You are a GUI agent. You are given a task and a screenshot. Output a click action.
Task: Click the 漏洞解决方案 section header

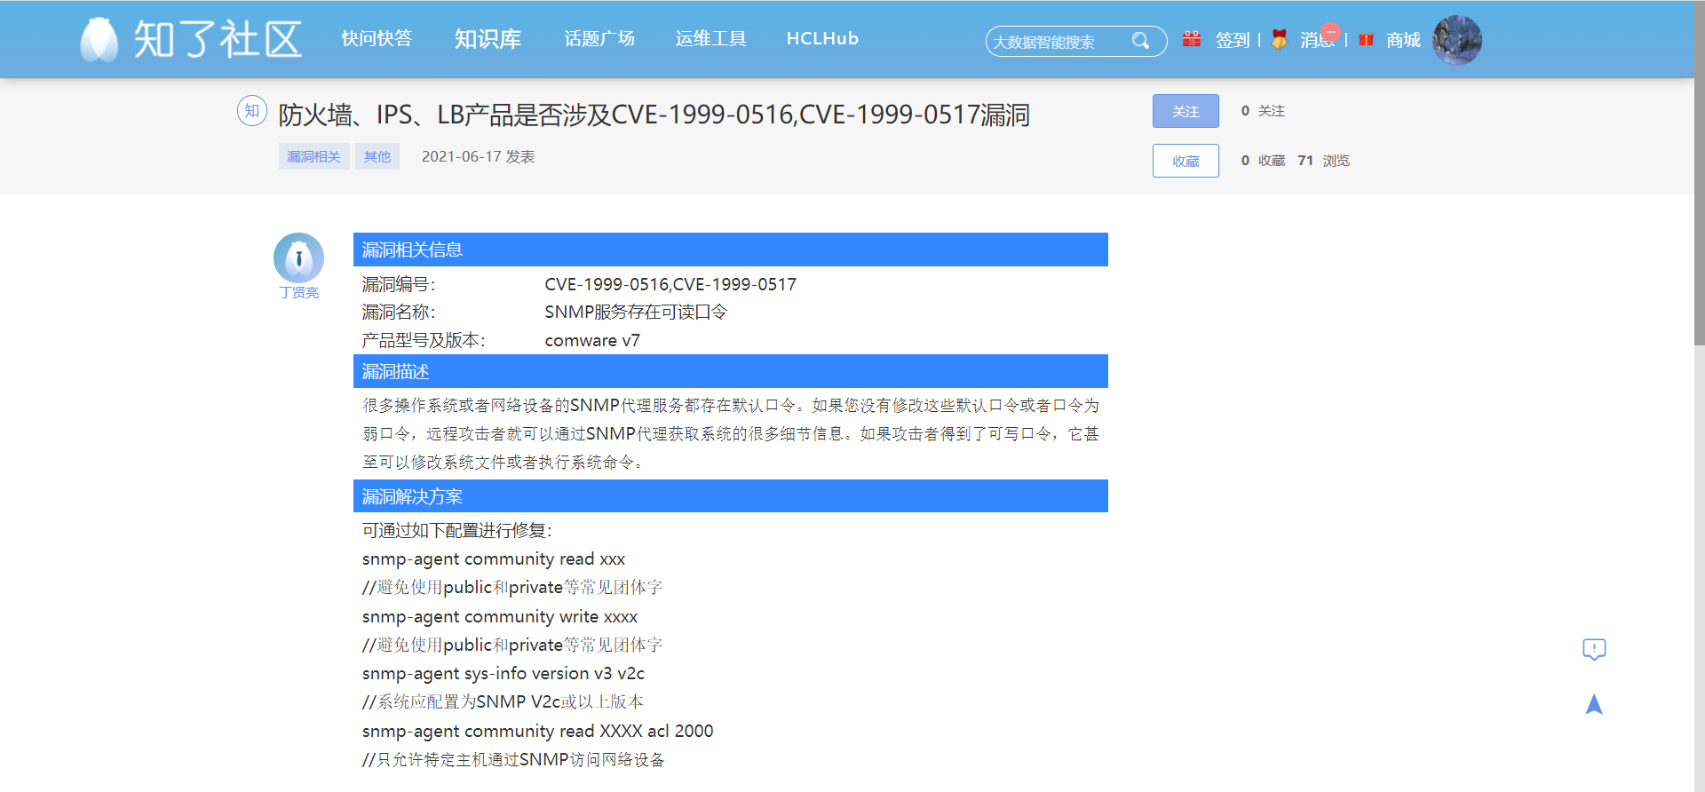pos(731,496)
